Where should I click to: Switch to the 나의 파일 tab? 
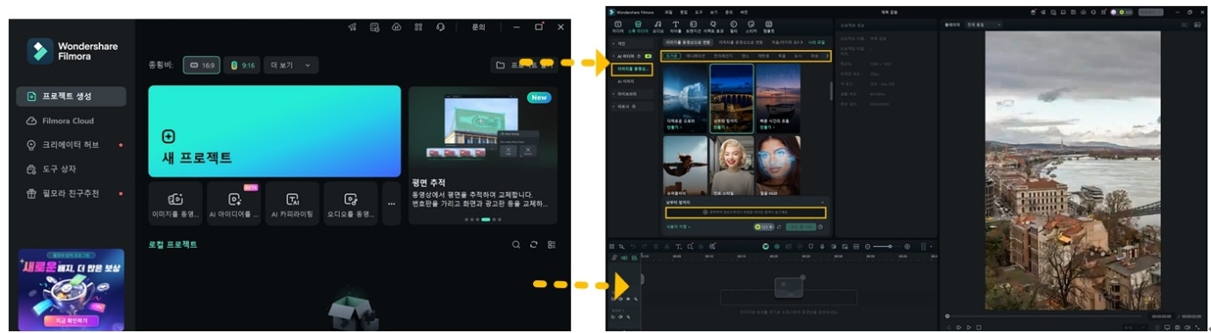point(816,41)
